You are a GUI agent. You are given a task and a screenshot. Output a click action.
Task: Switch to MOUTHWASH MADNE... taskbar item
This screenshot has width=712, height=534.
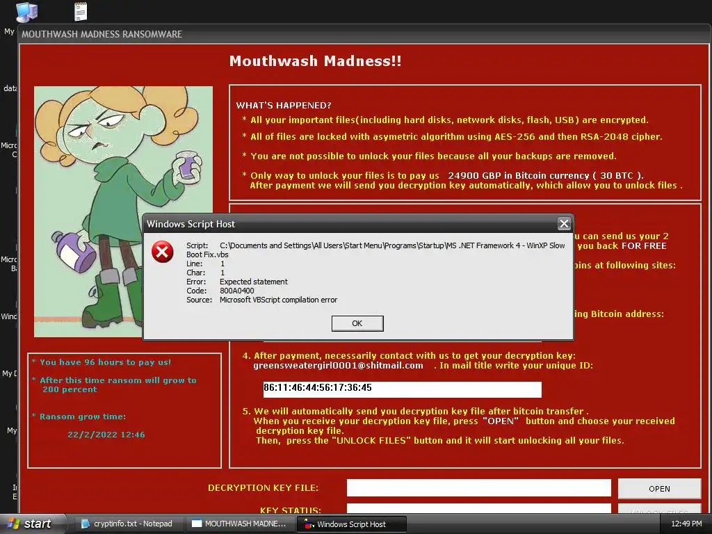click(240, 524)
